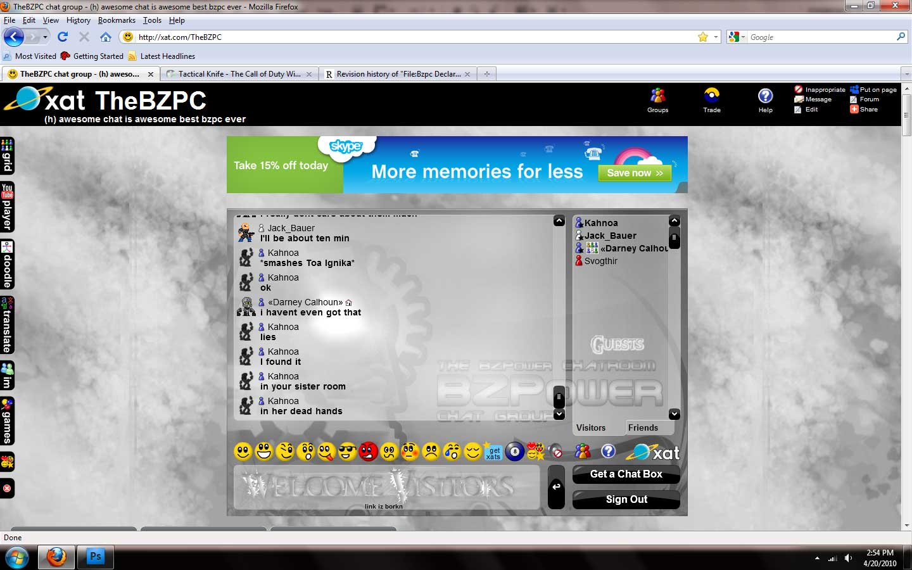Click the Inappropriate link
The height and width of the screenshot is (570, 912).
pos(820,89)
